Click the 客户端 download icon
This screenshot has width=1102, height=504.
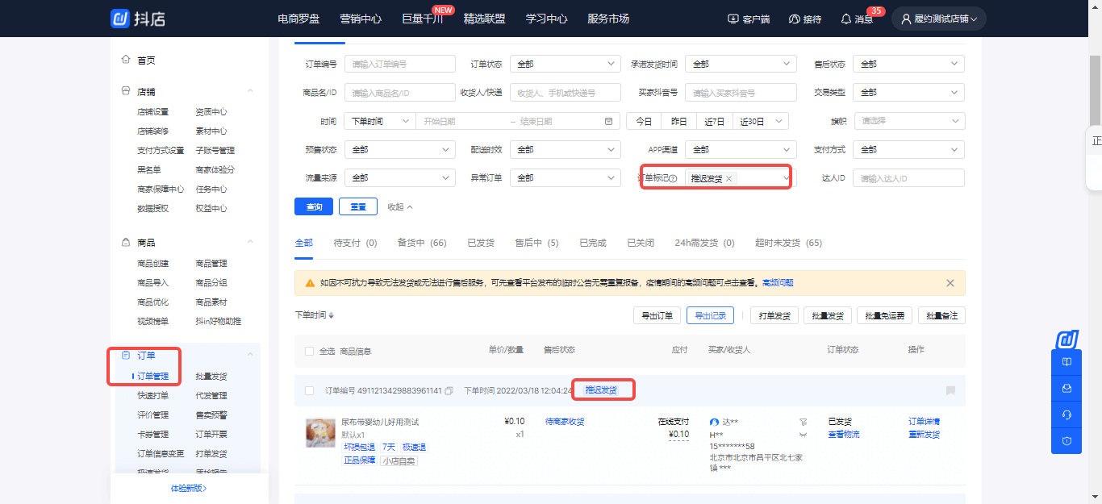tap(733, 18)
